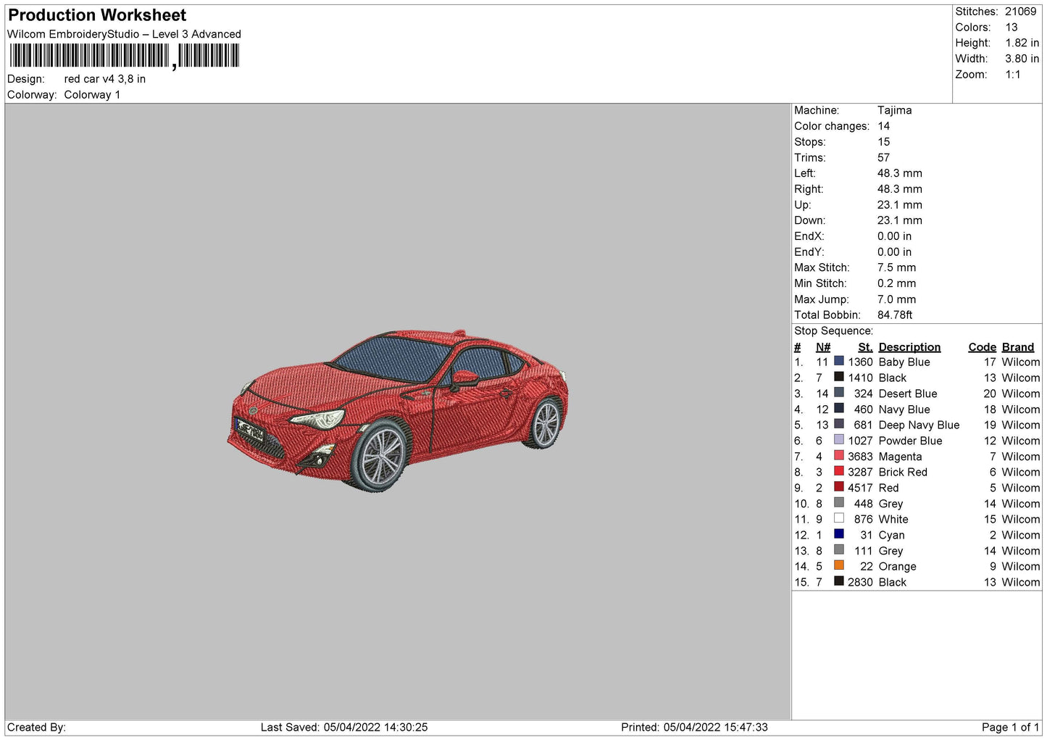Click the Baby Blue color swatch

(838, 361)
